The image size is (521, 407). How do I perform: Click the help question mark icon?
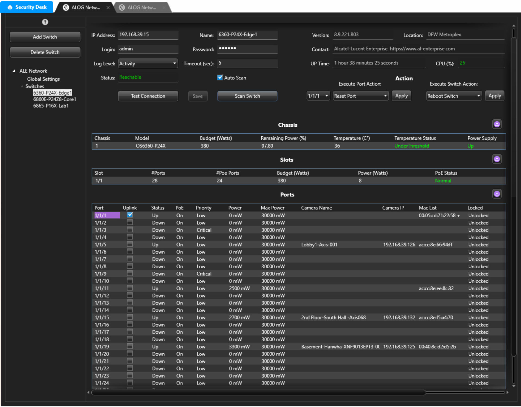(45, 22)
